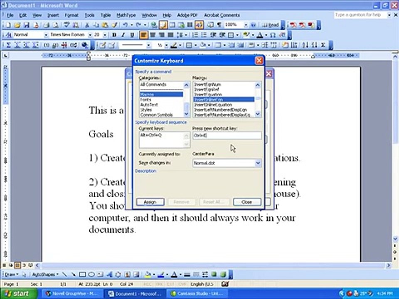The image size is (399, 299).
Task: Click the Paste clipboard icon
Action: [105, 25]
